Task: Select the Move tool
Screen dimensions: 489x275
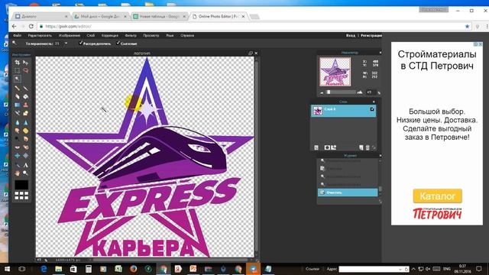Action: (x=25, y=63)
